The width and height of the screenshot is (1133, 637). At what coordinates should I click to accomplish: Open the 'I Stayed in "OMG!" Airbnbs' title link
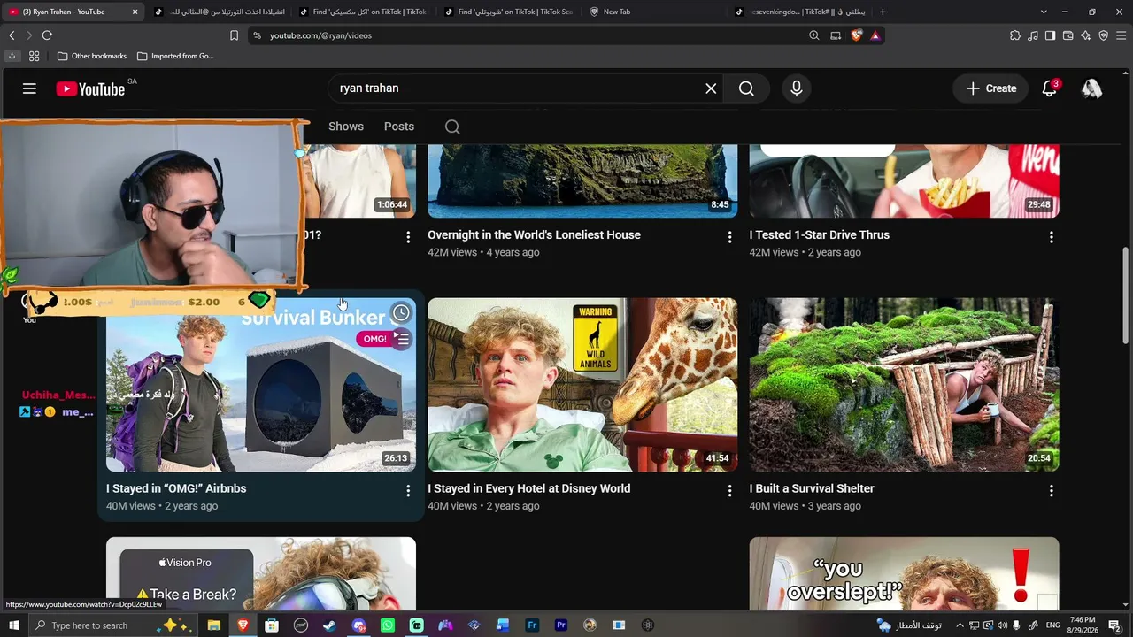click(176, 488)
